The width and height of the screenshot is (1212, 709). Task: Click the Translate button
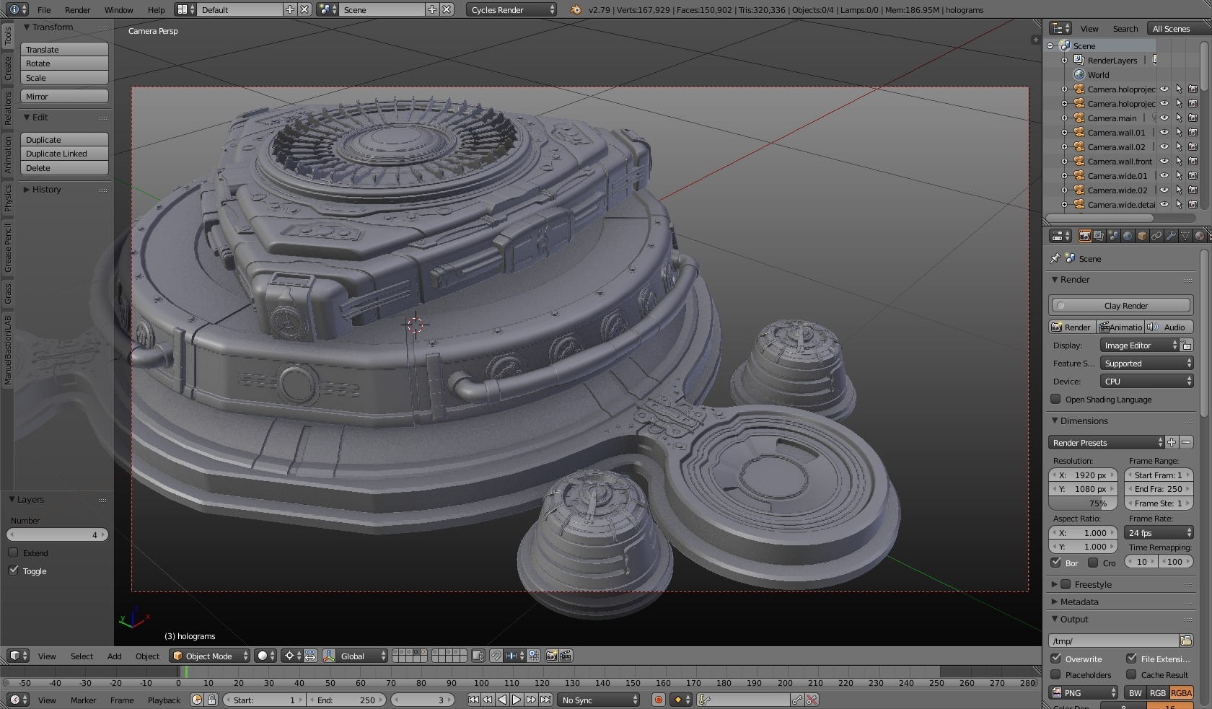(x=64, y=49)
